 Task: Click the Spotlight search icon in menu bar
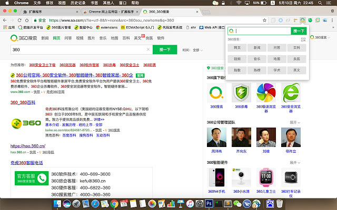pos(320,3)
